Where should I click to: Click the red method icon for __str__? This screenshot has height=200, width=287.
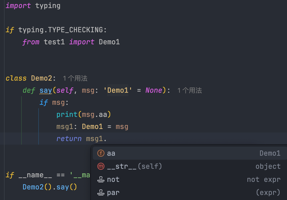pyautogui.click(x=101, y=166)
